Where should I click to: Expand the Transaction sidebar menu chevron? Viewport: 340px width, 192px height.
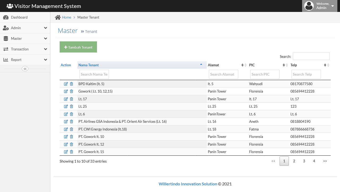tap(46, 49)
